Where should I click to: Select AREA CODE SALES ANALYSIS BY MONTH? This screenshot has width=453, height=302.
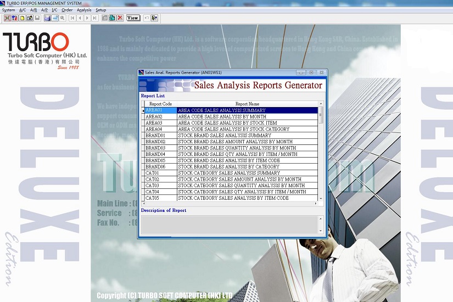tap(247, 116)
